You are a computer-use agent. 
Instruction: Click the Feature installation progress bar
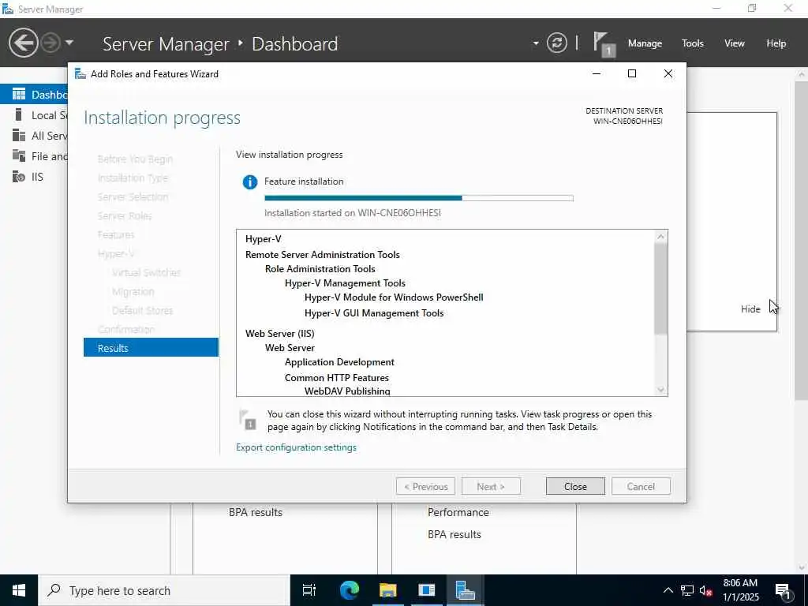[x=418, y=198]
